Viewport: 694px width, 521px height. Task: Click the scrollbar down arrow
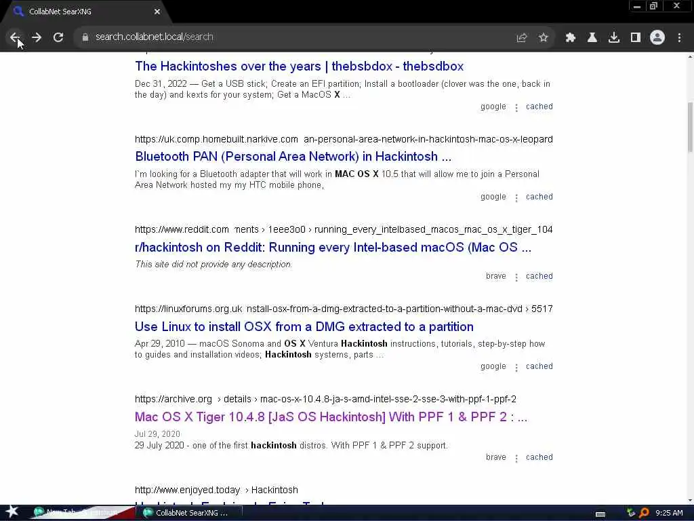690,501
